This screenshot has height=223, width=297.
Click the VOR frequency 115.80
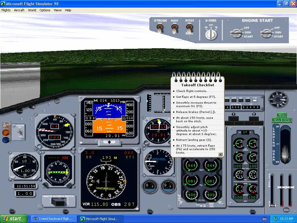coord(99,204)
